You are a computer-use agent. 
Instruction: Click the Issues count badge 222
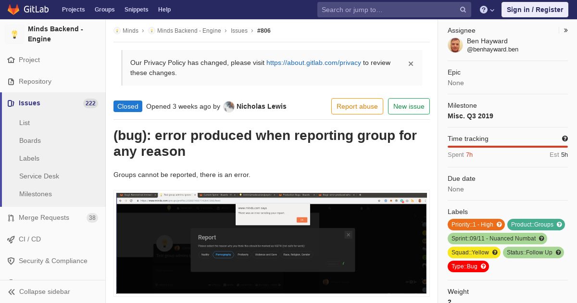click(90, 103)
